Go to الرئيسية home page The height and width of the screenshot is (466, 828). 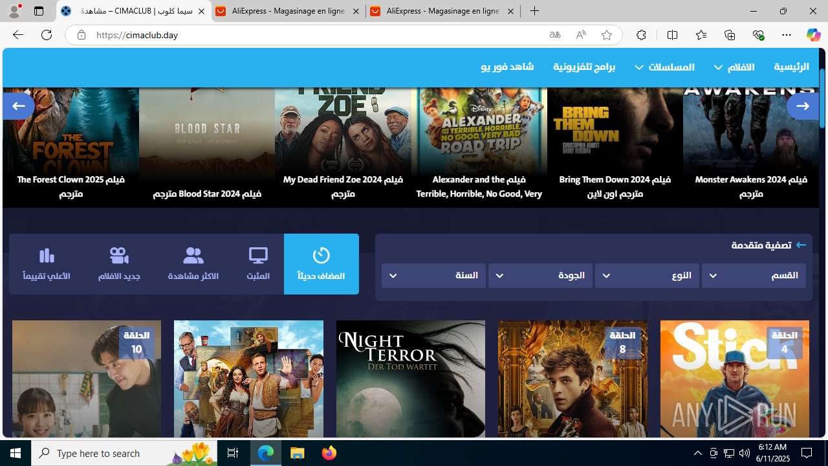coord(791,67)
